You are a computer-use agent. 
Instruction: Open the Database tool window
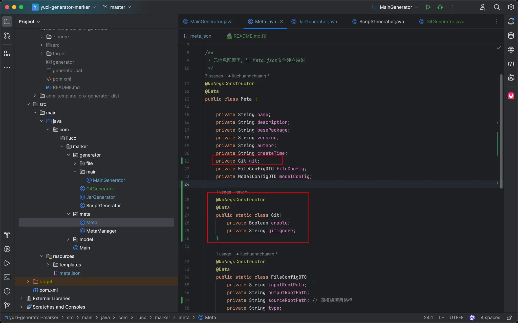[x=511, y=36]
